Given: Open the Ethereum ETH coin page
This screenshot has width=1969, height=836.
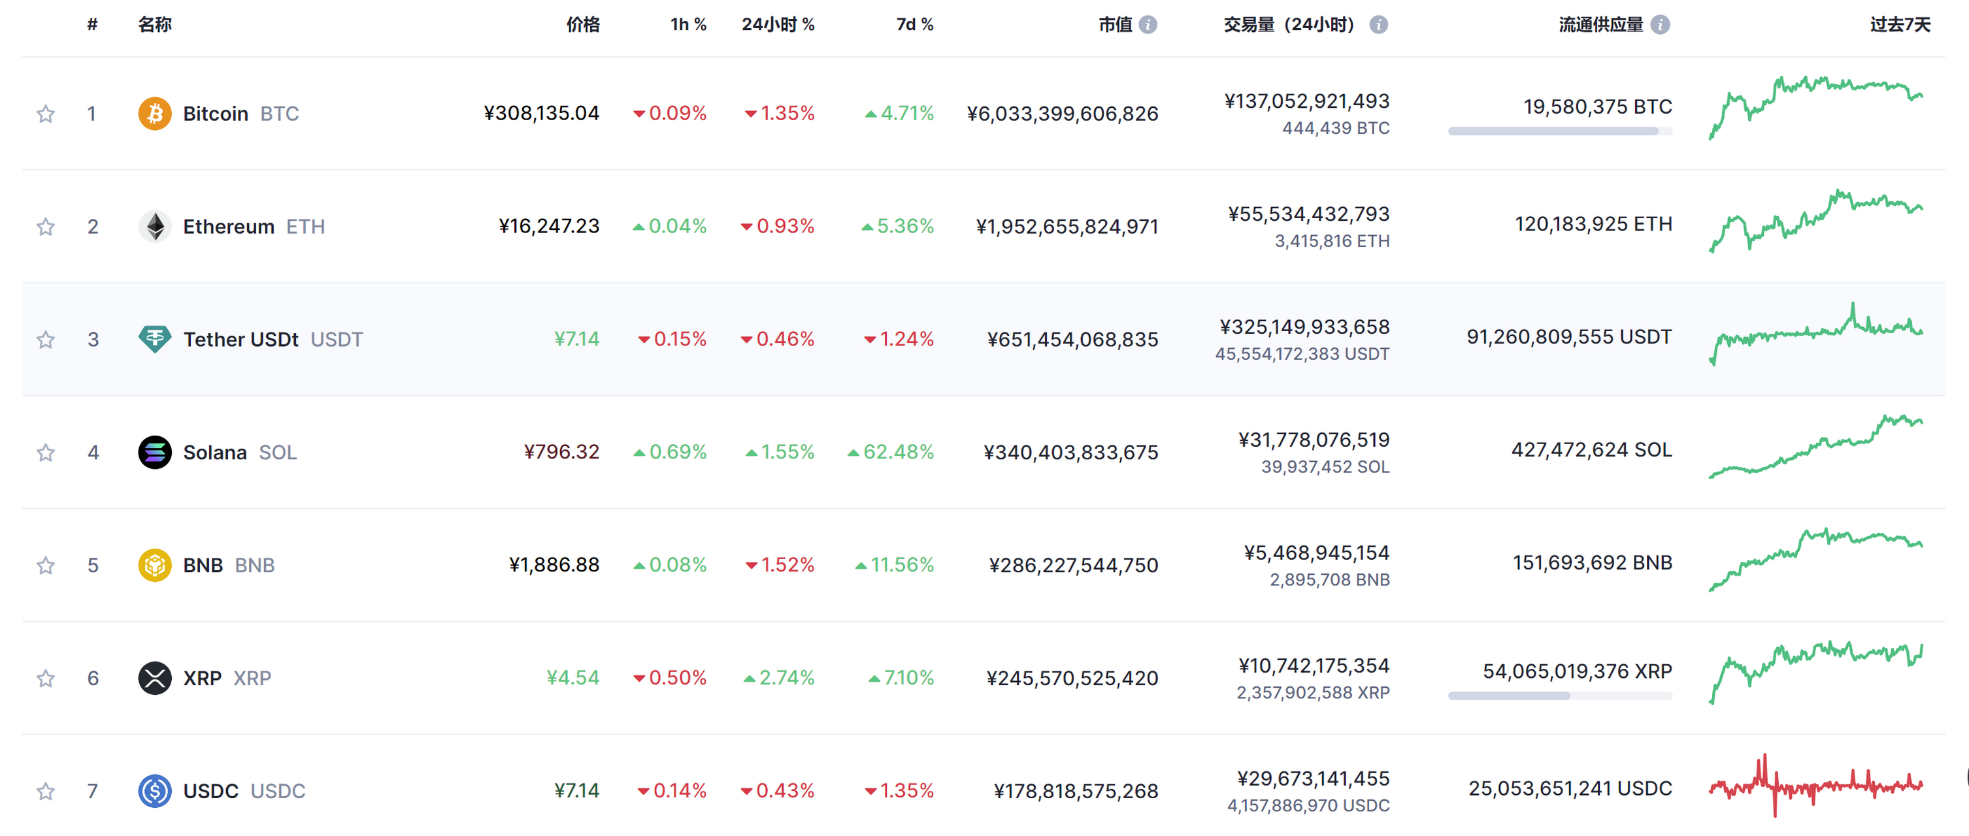Looking at the screenshot, I should (254, 227).
